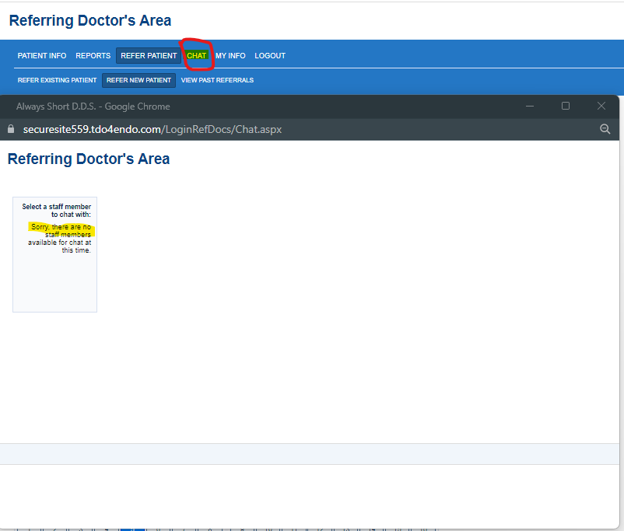Maximize the chat popup window
This screenshot has width=624, height=531.
tap(566, 106)
